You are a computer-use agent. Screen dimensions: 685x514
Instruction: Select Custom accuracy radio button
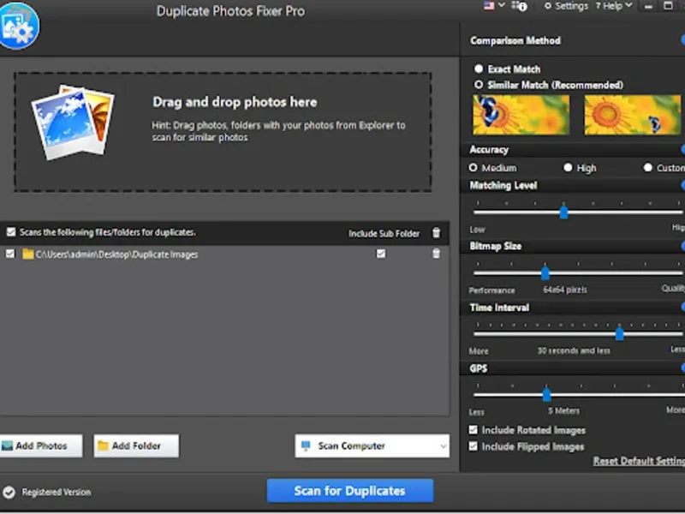pyautogui.click(x=648, y=168)
